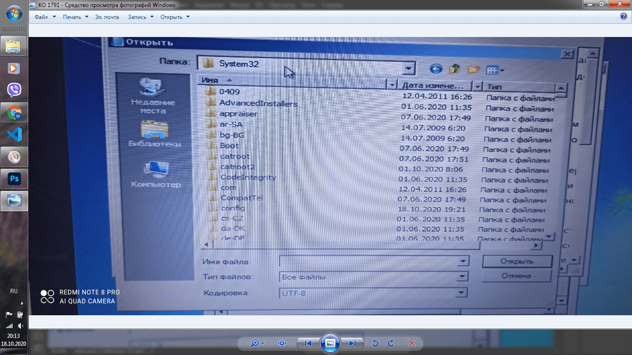Click the RU language indicator
The image size is (632, 355).
(14, 291)
